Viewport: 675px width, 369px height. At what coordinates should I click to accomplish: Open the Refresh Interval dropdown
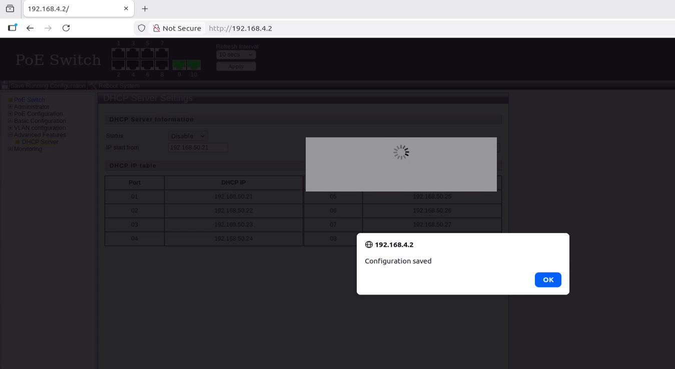click(236, 54)
